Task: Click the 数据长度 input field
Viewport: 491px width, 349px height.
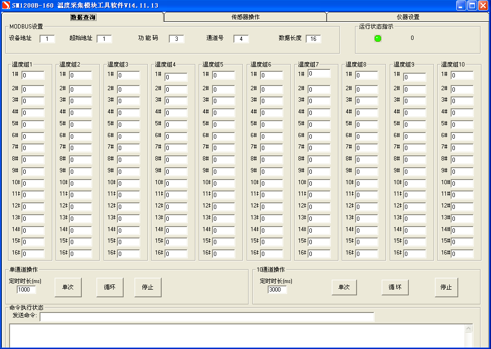Action: (x=313, y=39)
